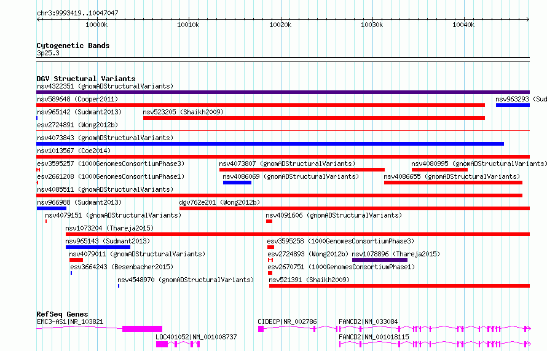547x351 pixels.
Task: Click the 10030k ruler position label
Action: tap(372, 25)
